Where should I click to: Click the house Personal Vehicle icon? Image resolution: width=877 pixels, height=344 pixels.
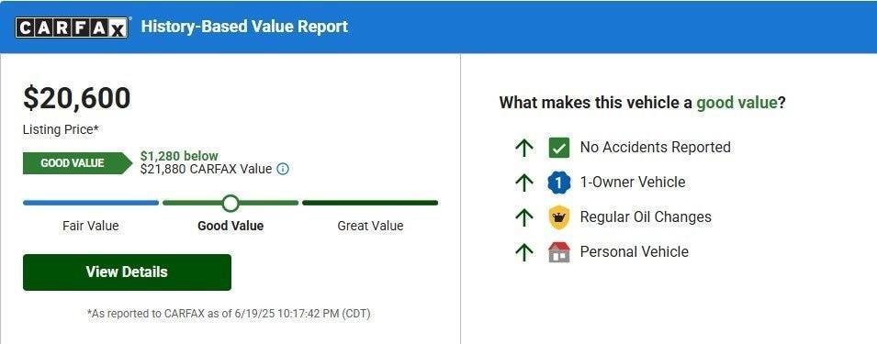pos(558,252)
